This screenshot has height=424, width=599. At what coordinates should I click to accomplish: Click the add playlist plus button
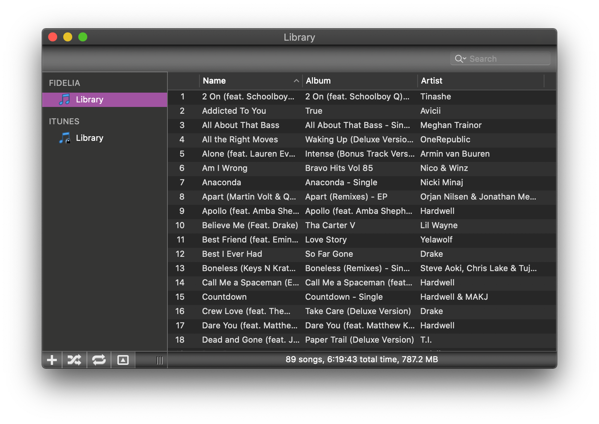click(52, 360)
